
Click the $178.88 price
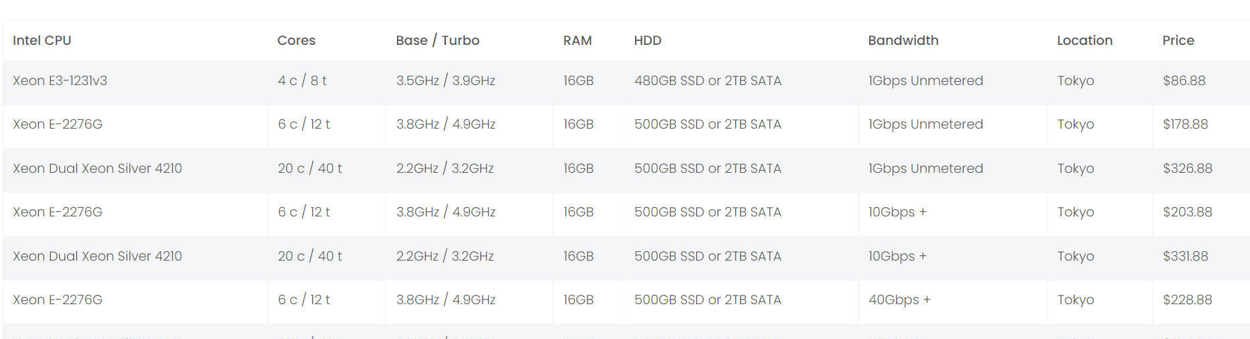(x=1185, y=124)
